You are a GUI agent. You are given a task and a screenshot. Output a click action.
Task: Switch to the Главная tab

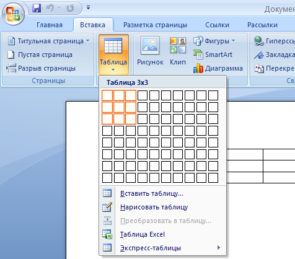(x=50, y=25)
